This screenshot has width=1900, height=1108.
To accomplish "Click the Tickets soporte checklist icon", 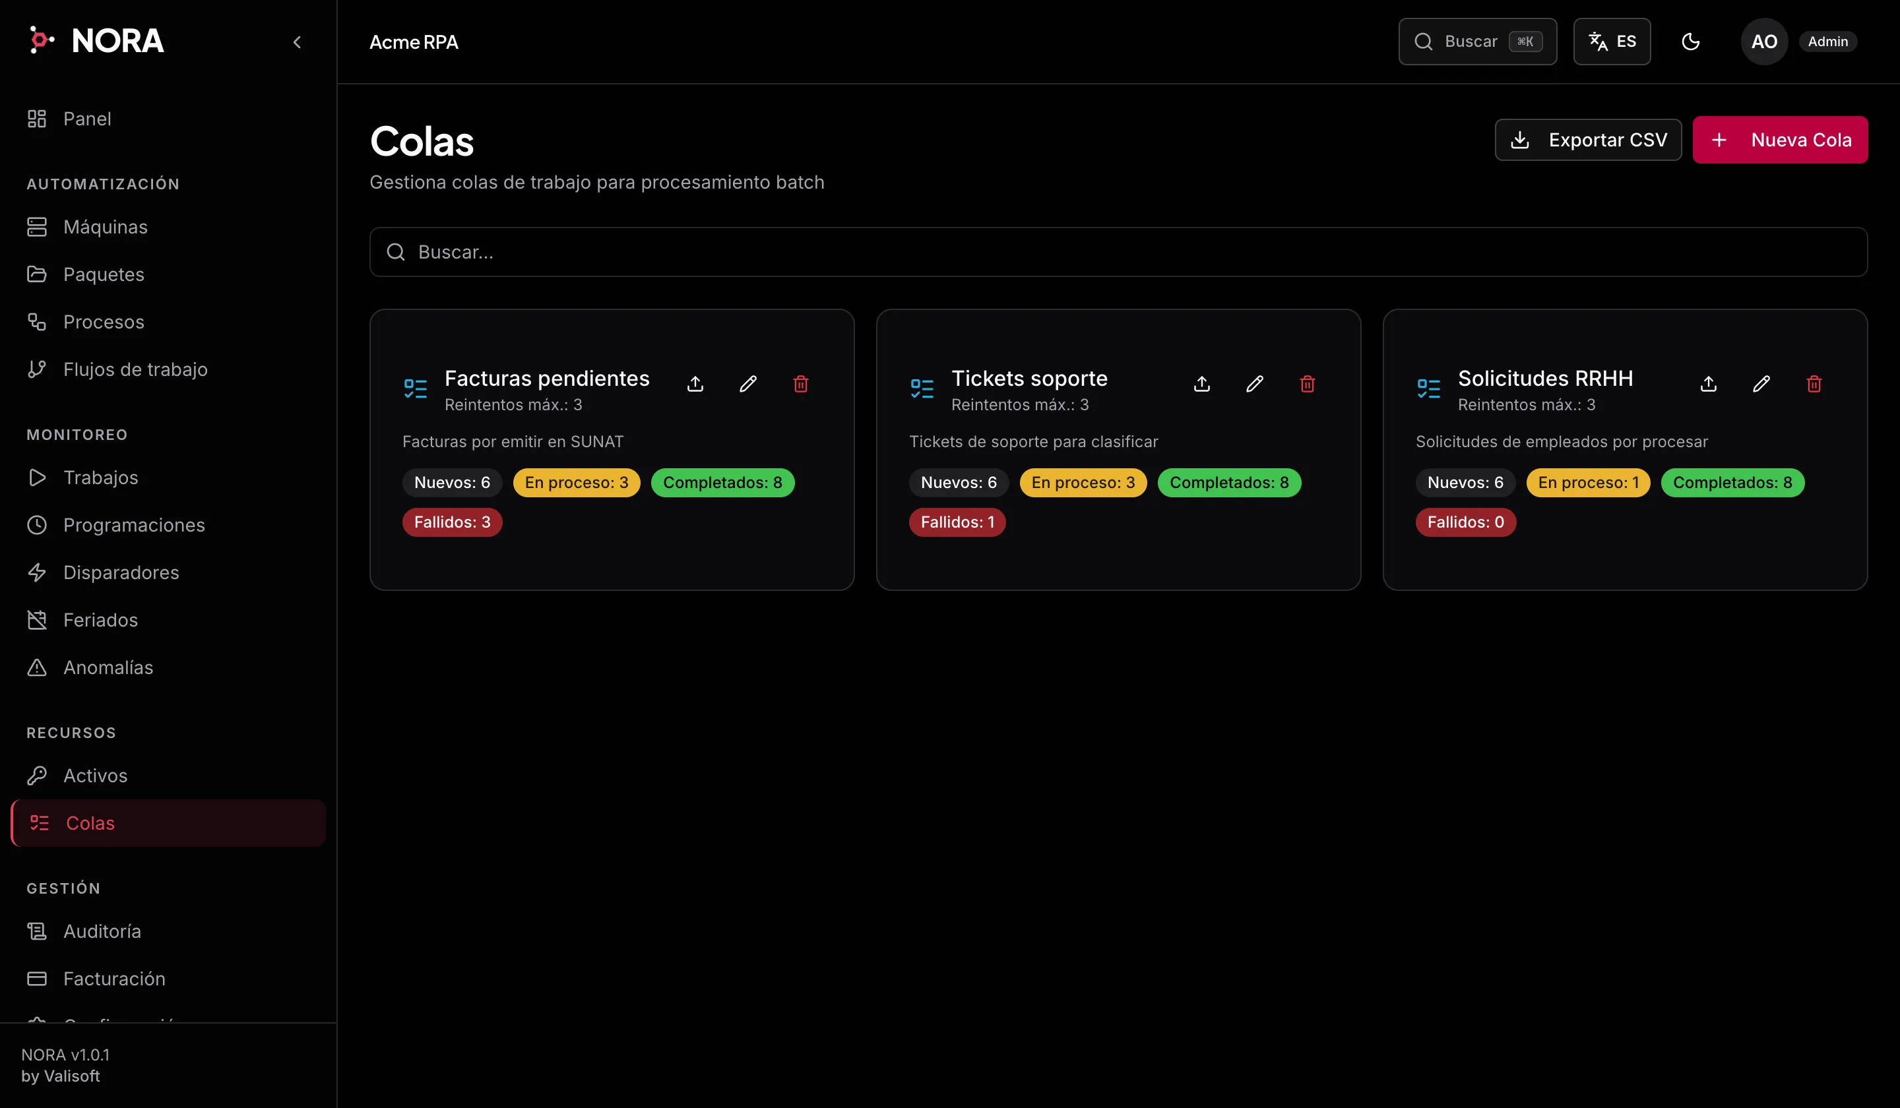I will (x=922, y=388).
